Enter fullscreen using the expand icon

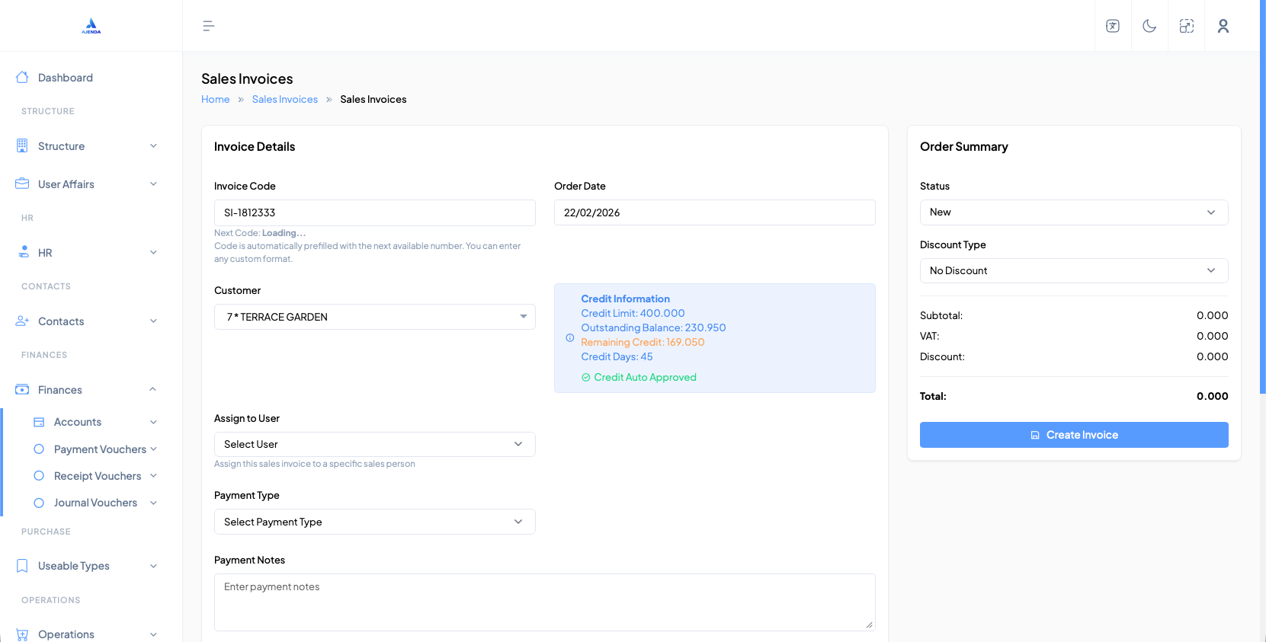click(x=1186, y=26)
